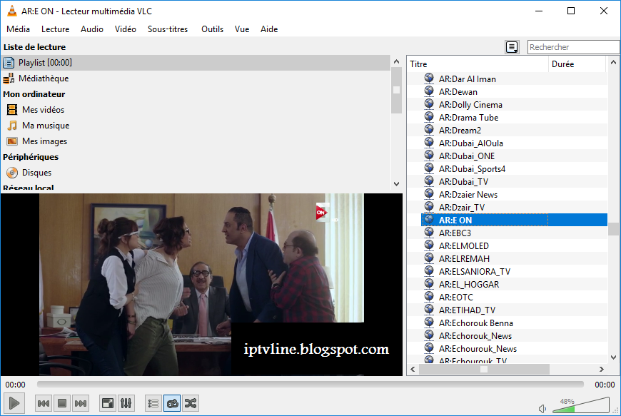Open the Audio menu
Screen dimensions: 621x416
tap(92, 29)
